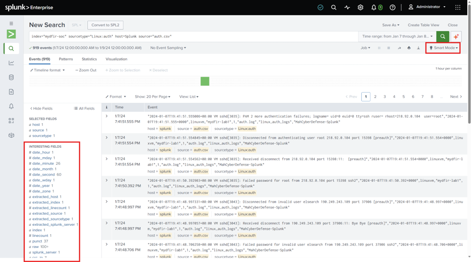The width and height of the screenshot is (471, 262).
Task: Expand the first event row chevron
Action: click(x=106, y=116)
